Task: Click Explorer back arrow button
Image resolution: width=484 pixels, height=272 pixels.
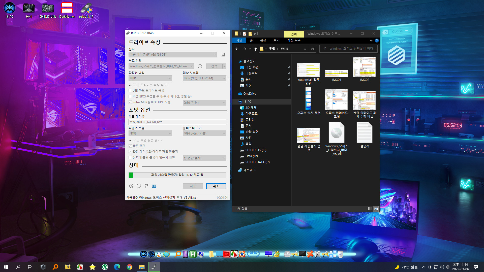Action: pyautogui.click(x=237, y=49)
